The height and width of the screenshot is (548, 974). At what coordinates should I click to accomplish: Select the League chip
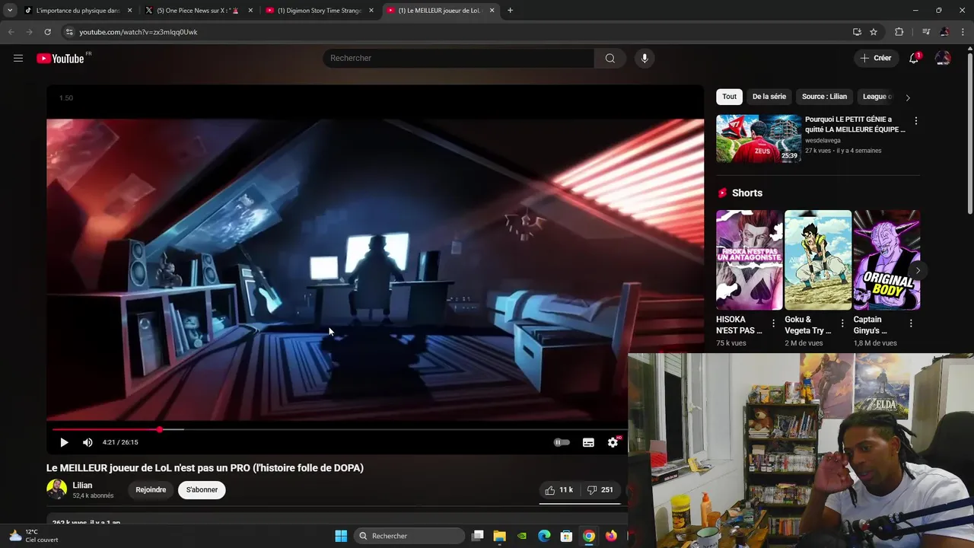click(x=877, y=97)
